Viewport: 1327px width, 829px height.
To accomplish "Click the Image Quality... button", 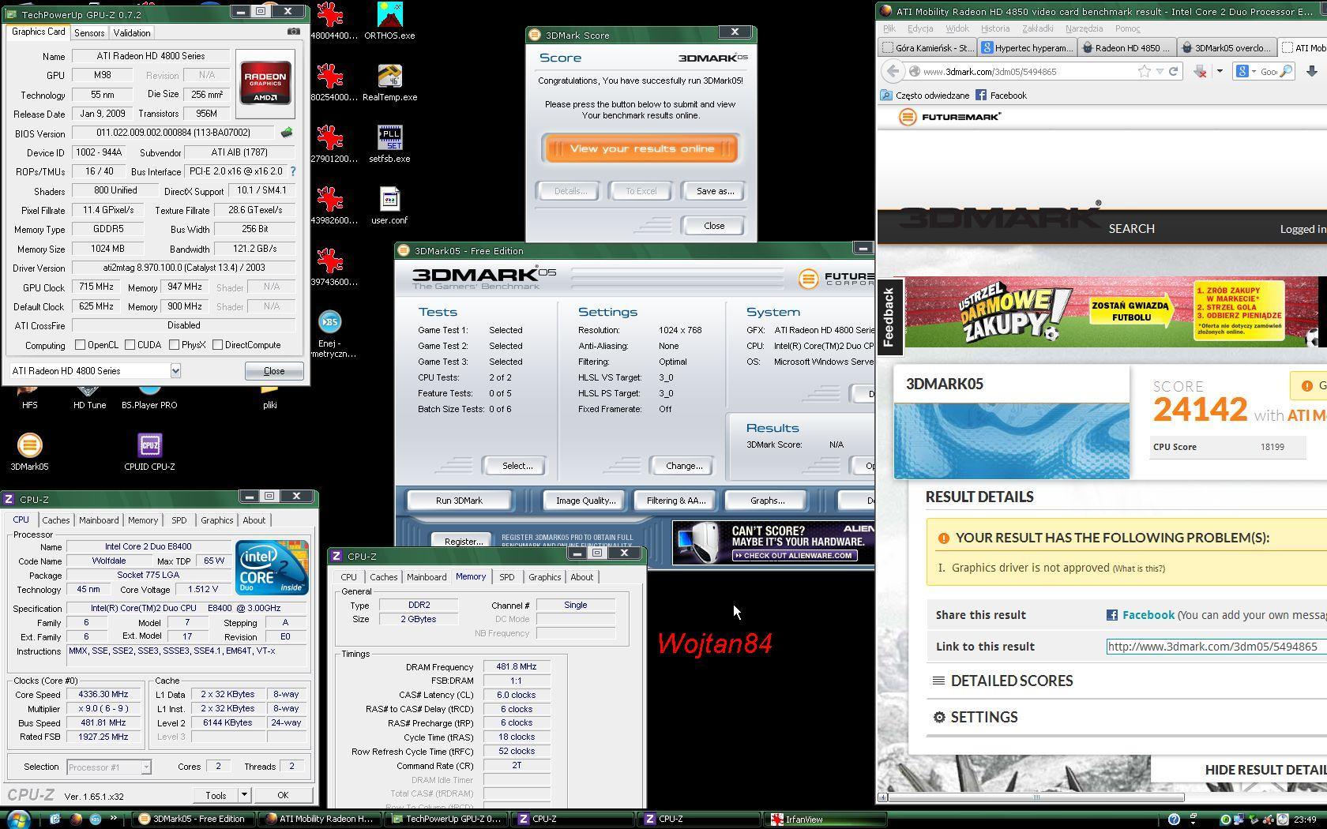I will tap(585, 501).
